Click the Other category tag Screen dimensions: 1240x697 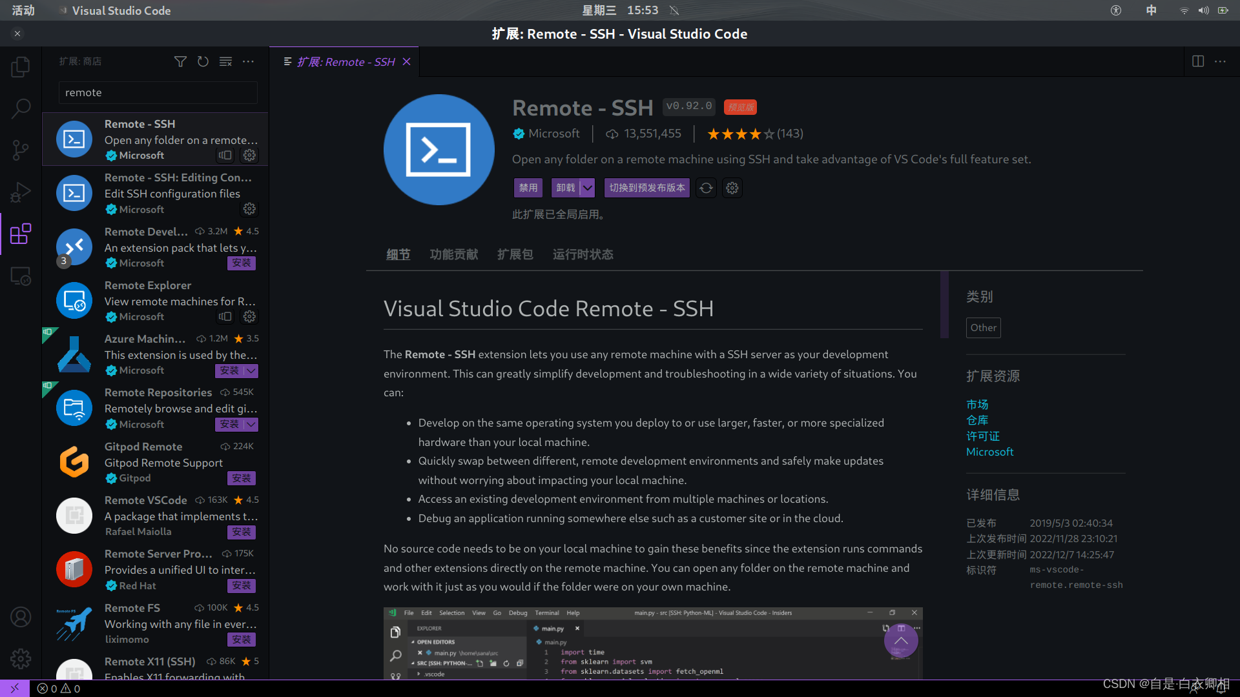point(984,328)
